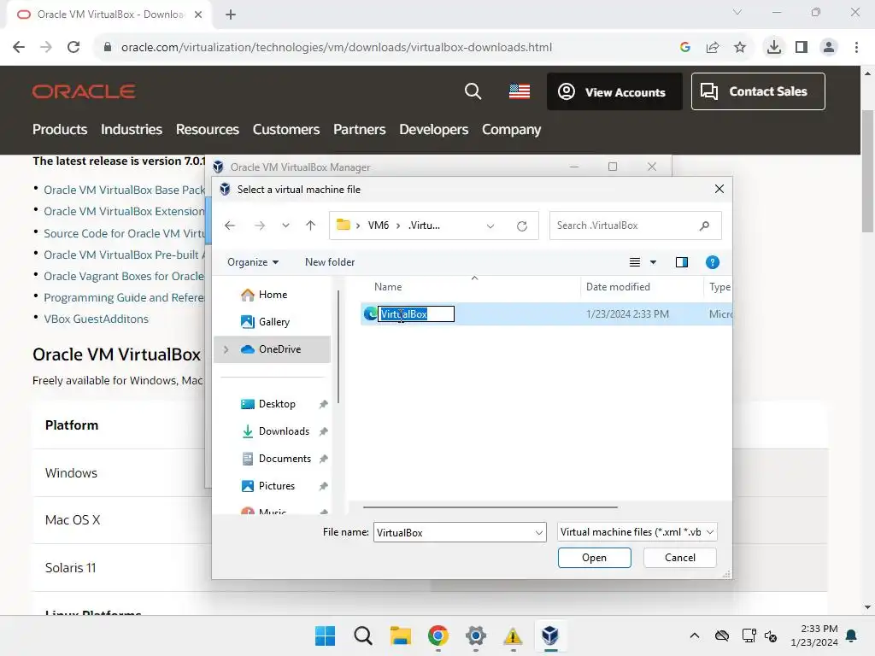Open file dialog help

(712, 262)
